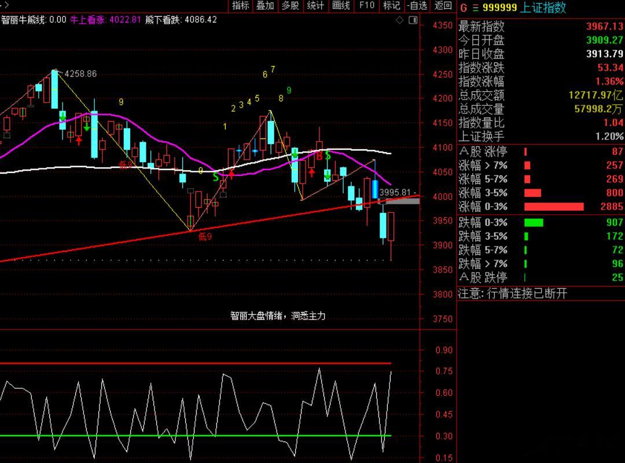The image size is (625, 463).
Task: Click the 涨幅 5-7% count 269
Action: [615, 179]
